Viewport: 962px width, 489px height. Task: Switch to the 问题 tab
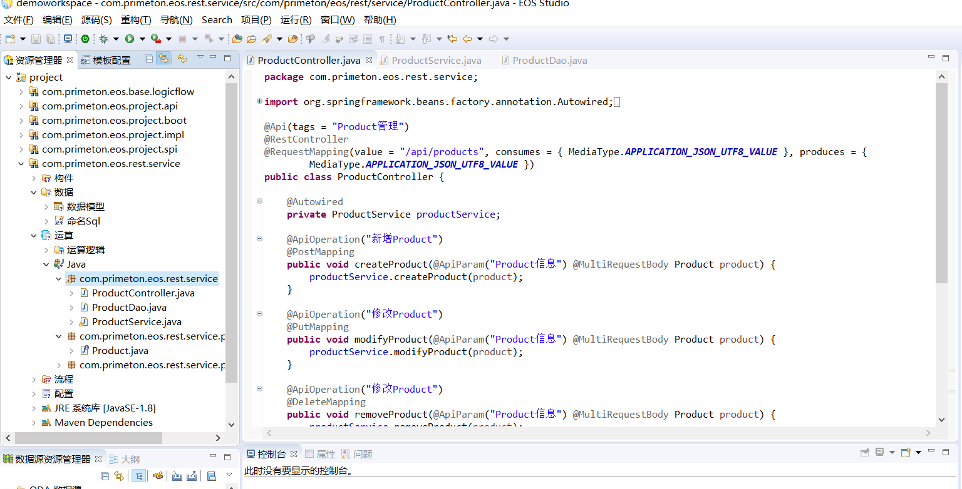(363, 455)
